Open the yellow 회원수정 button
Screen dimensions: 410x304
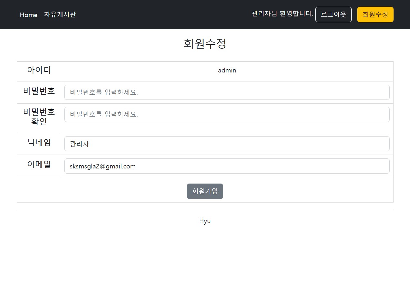click(375, 14)
